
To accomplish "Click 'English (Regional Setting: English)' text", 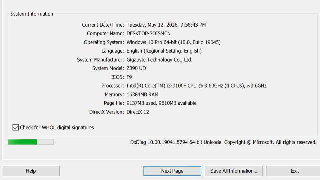I will (x=164, y=51).
